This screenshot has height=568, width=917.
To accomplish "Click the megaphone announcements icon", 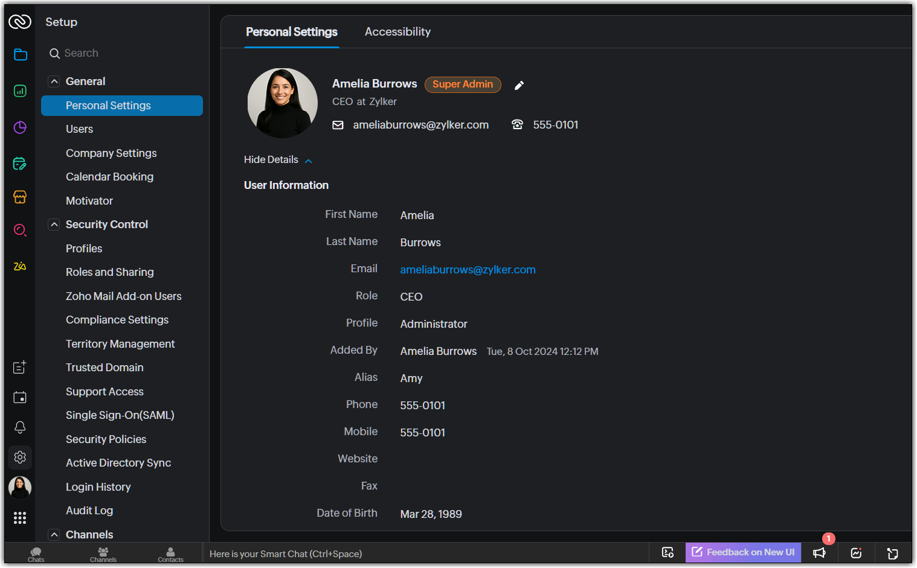I will coord(819,553).
